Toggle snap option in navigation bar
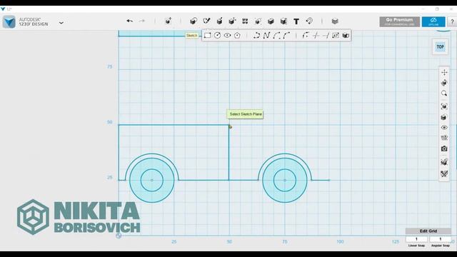The image size is (457, 257). [x=444, y=162]
